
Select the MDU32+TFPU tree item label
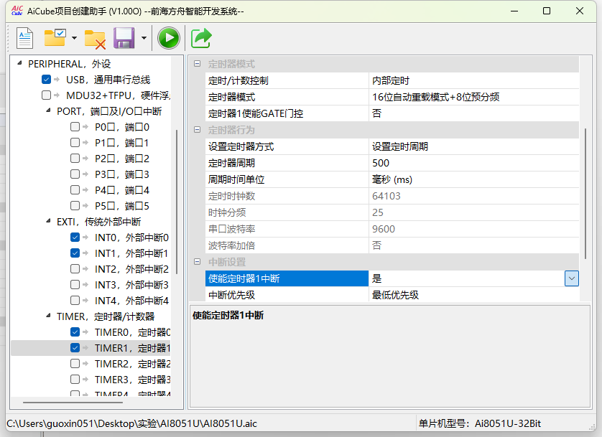[x=119, y=95]
